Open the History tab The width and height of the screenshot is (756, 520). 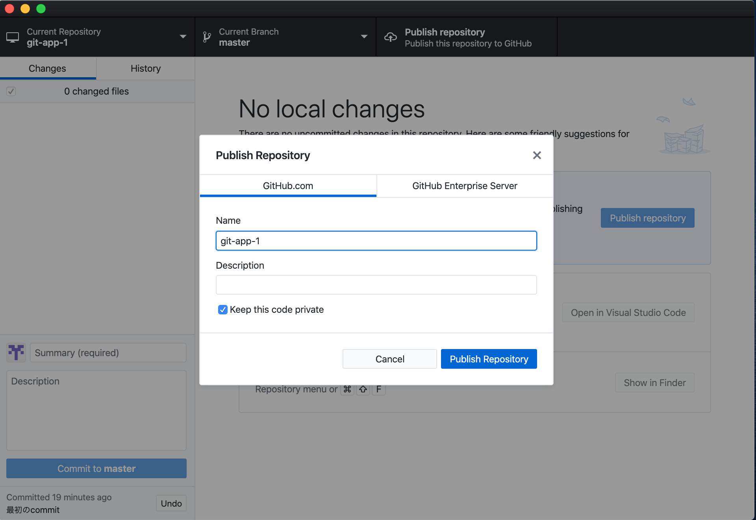click(145, 69)
